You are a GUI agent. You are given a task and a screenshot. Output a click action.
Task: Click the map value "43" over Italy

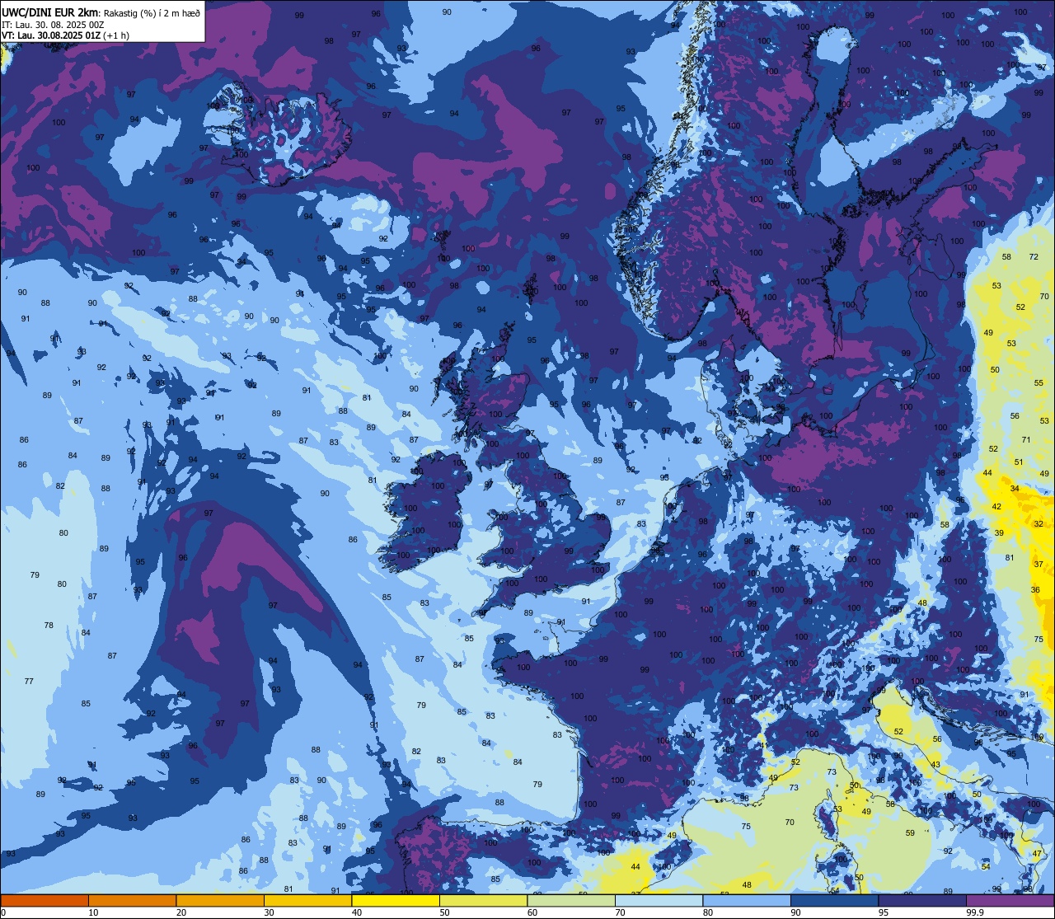(x=935, y=764)
